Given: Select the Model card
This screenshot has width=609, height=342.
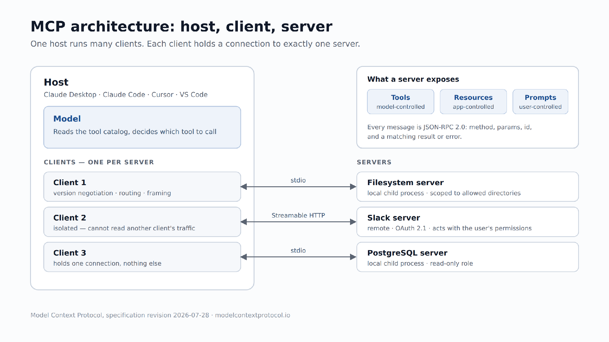Looking at the screenshot, I should pos(142,127).
